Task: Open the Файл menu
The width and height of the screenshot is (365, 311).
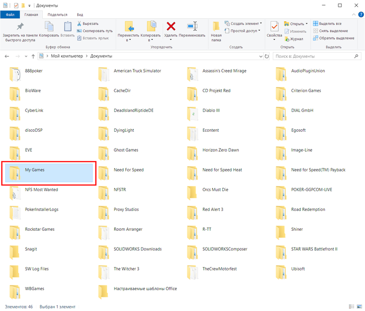Action: point(10,15)
